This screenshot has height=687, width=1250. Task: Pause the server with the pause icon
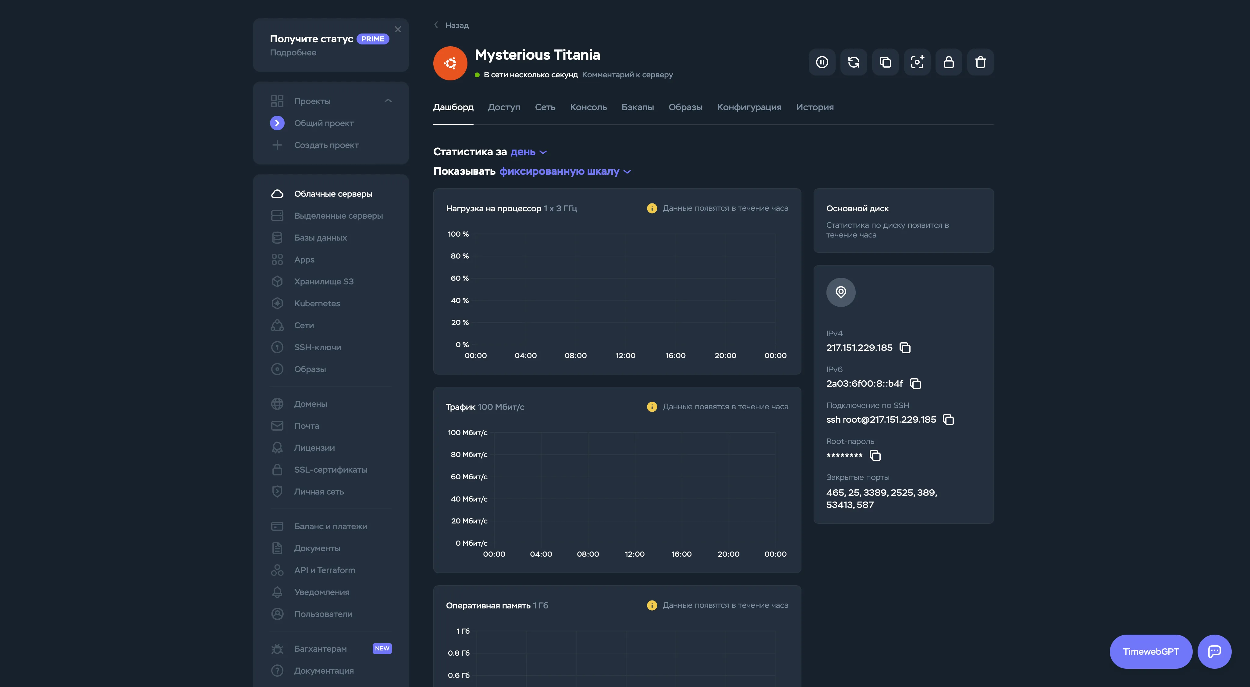[x=822, y=62]
